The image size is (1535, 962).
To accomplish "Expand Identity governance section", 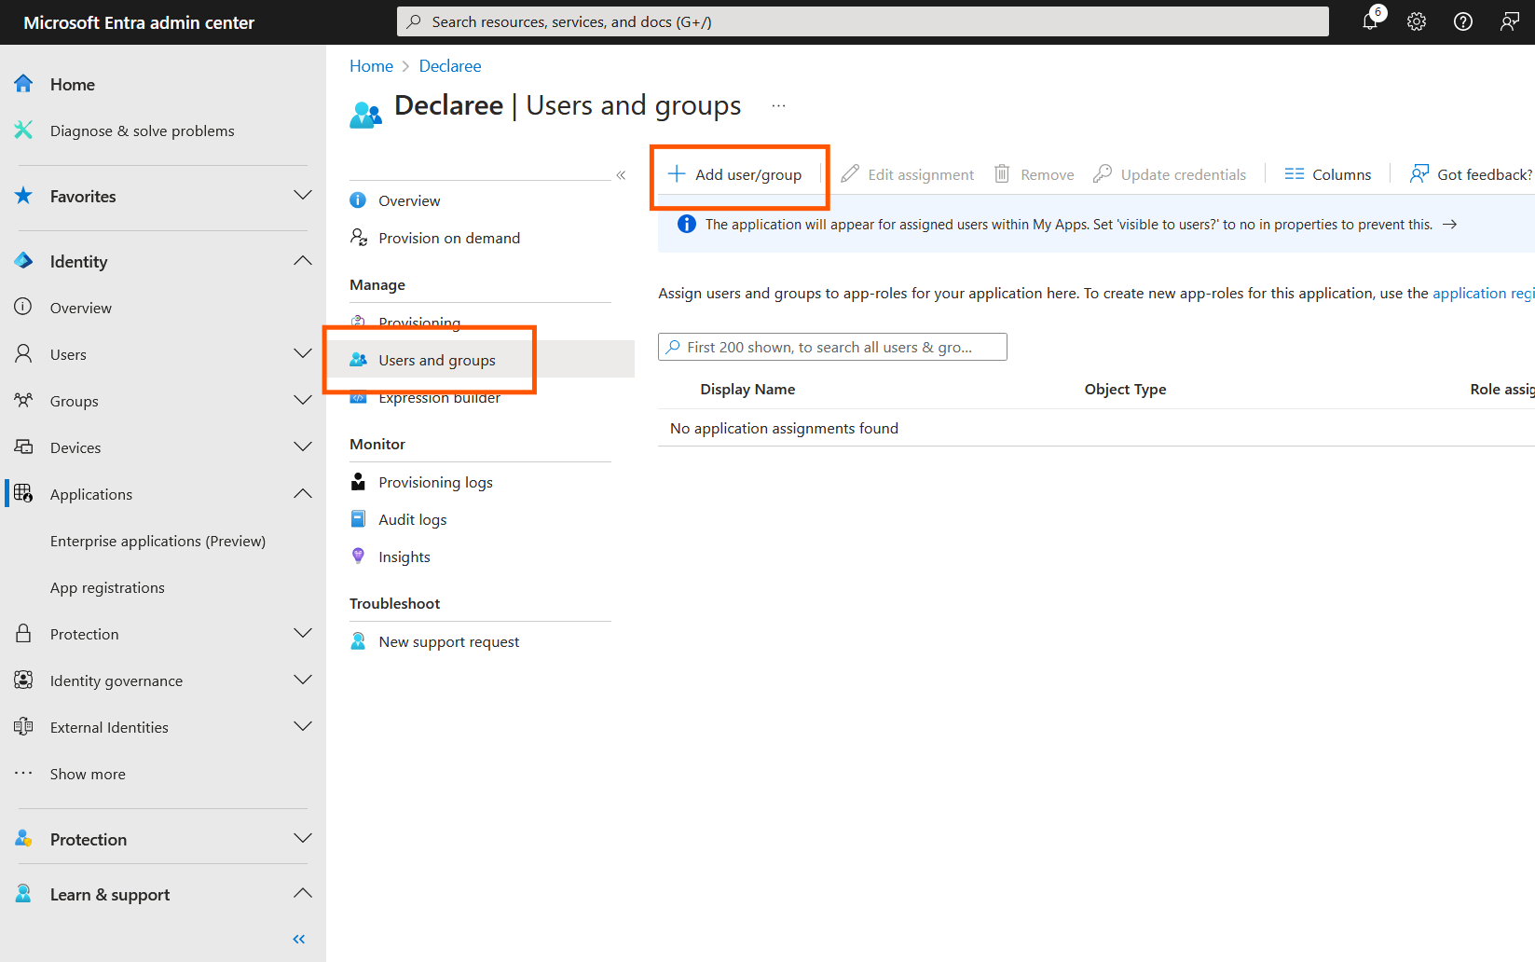I will tap(302, 680).
